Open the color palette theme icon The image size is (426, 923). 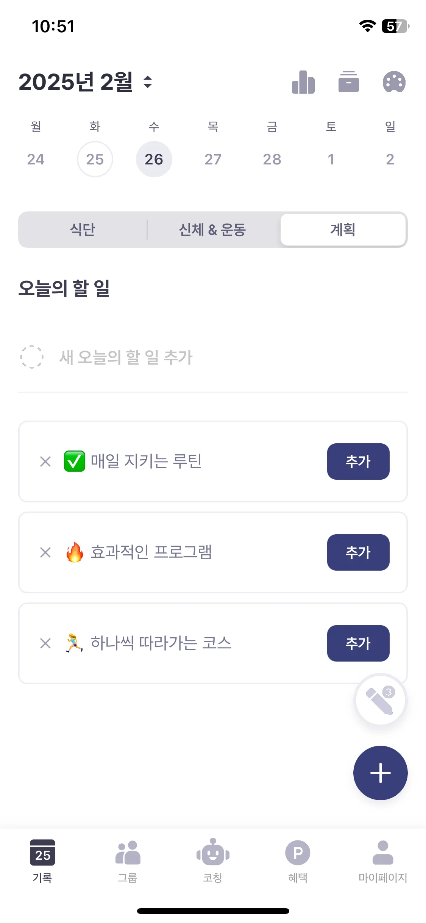(394, 82)
